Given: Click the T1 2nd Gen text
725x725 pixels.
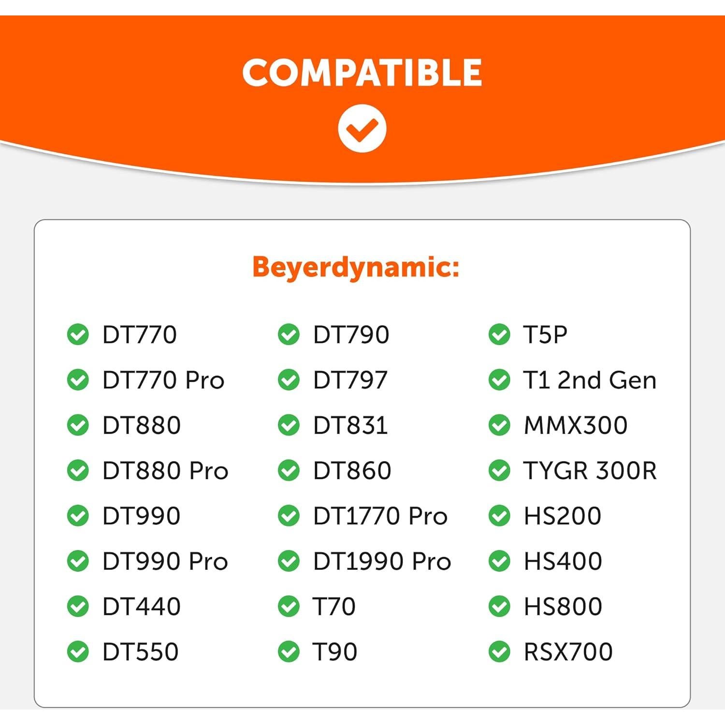Looking at the screenshot, I should pyautogui.click(x=590, y=380).
